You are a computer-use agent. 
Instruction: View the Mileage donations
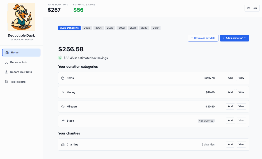coord(241,106)
